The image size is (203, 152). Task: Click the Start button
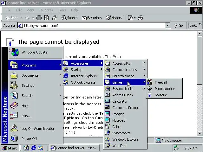10,148
